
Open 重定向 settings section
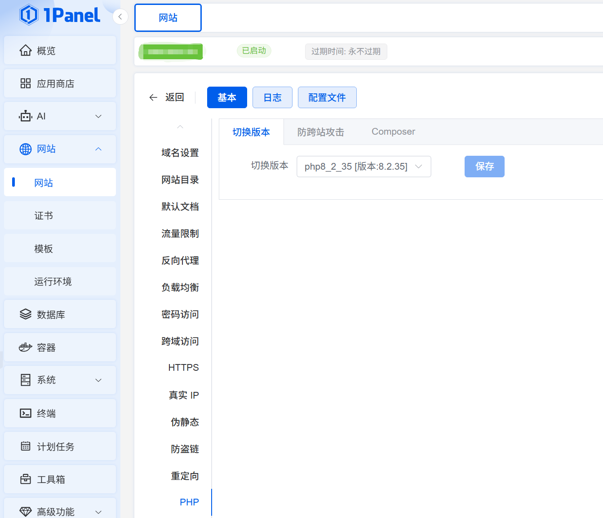tap(185, 476)
